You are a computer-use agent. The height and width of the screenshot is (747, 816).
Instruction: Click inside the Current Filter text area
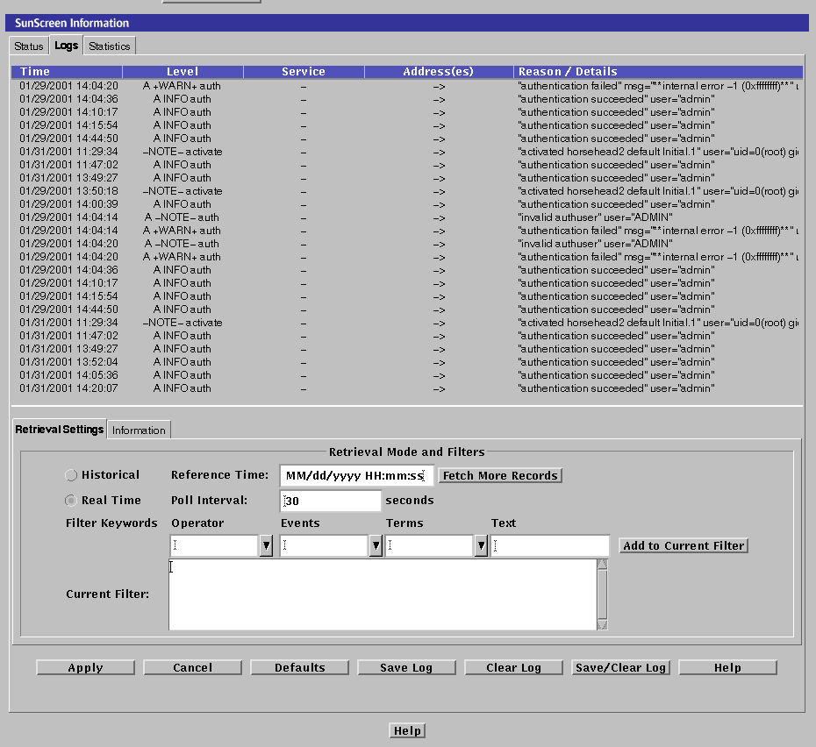[383, 594]
